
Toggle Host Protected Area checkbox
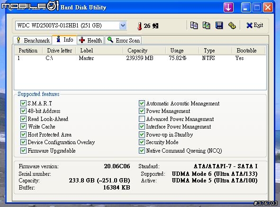[x=23, y=135]
